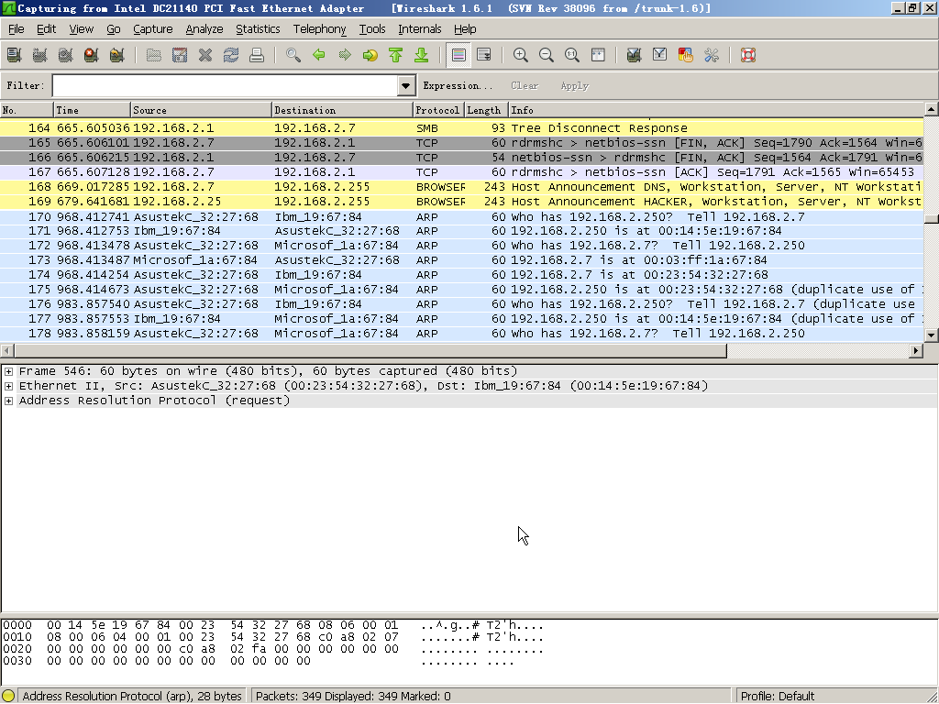Edit coloring rules icon
The width and height of the screenshot is (939, 704).
tap(686, 55)
